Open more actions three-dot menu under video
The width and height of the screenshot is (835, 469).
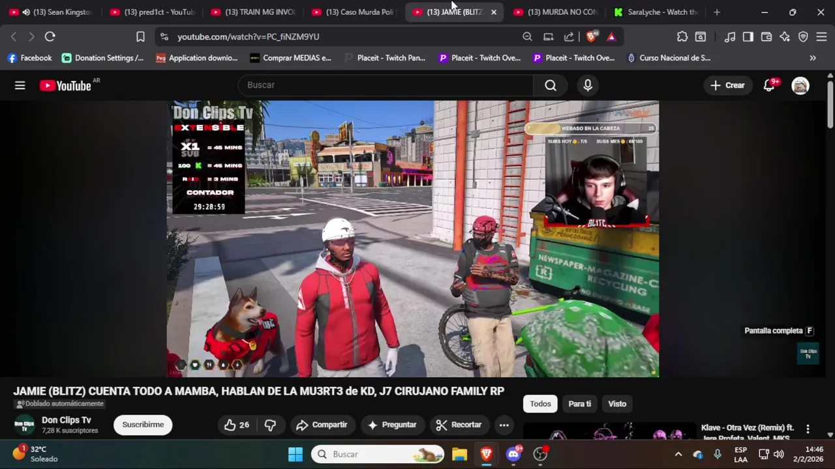[x=504, y=425]
